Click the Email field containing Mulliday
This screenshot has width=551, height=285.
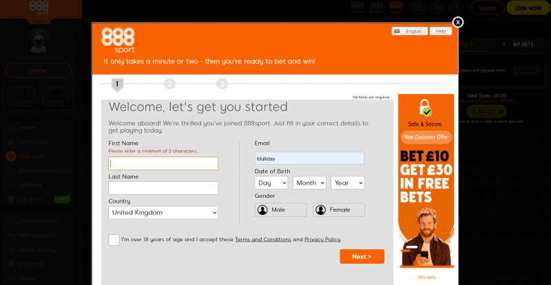[309, 159]
